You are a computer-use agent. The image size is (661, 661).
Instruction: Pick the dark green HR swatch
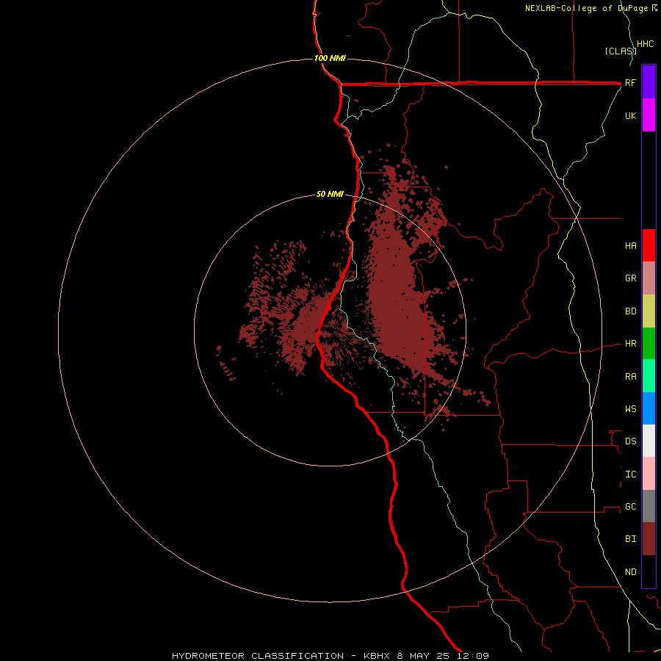[x=649, y=344]
